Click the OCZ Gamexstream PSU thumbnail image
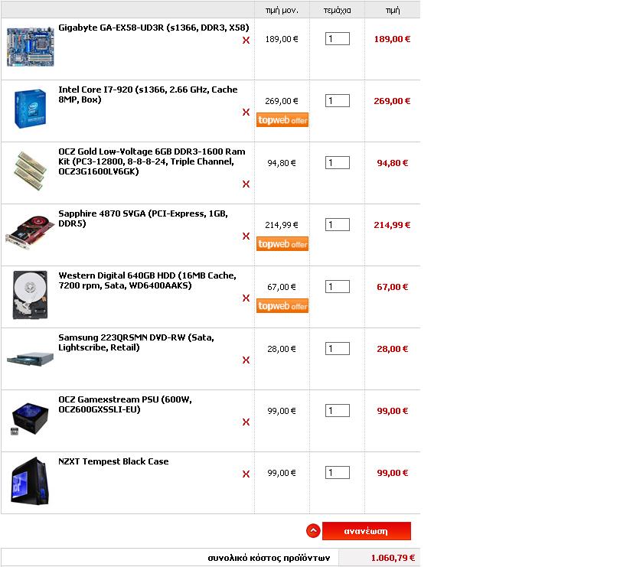This screenshot has height=567, width=643. (x=30, y=419)
